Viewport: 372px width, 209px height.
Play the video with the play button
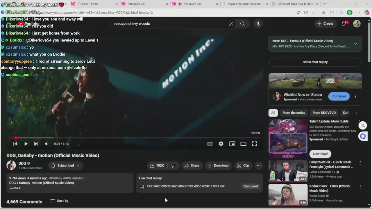(26, 144)
